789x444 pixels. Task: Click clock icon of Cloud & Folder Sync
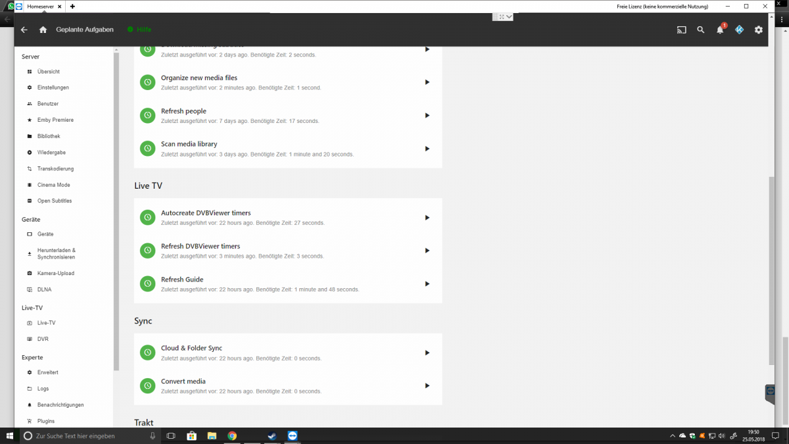(x=148, y=353)
